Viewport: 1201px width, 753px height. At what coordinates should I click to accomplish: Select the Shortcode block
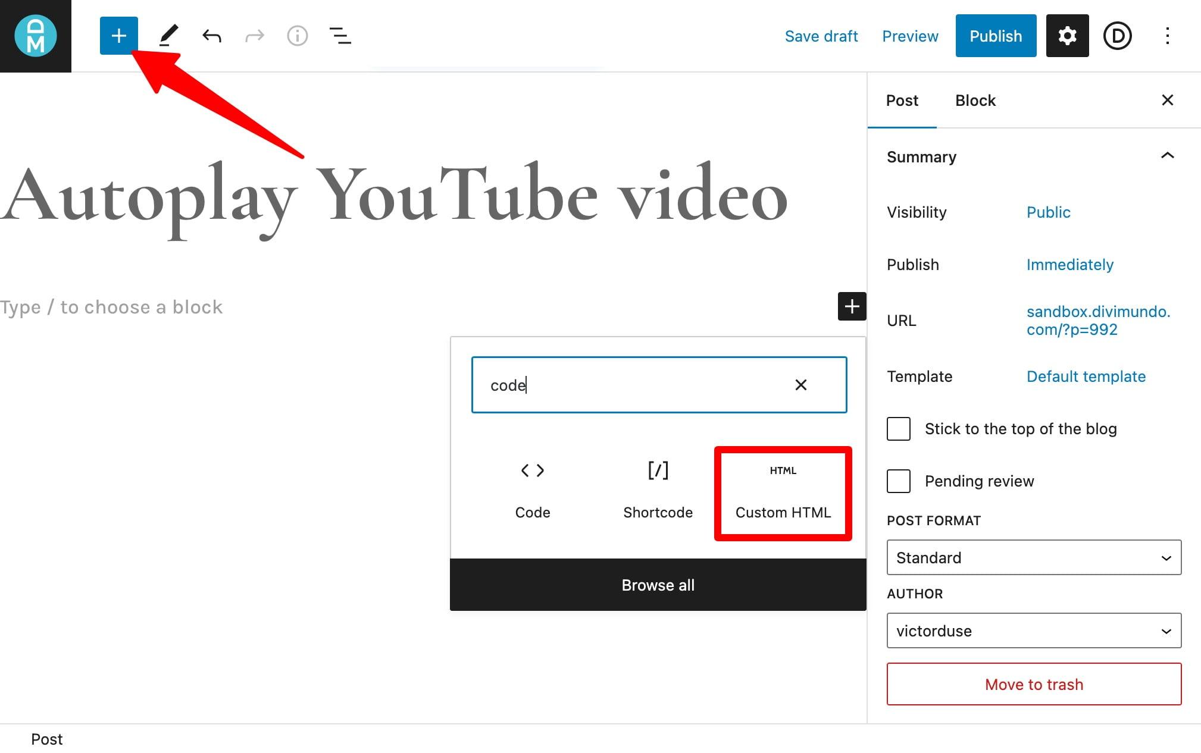tap(658, 491)
